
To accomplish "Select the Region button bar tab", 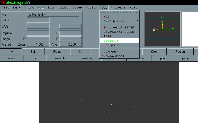I will [180, 52].
